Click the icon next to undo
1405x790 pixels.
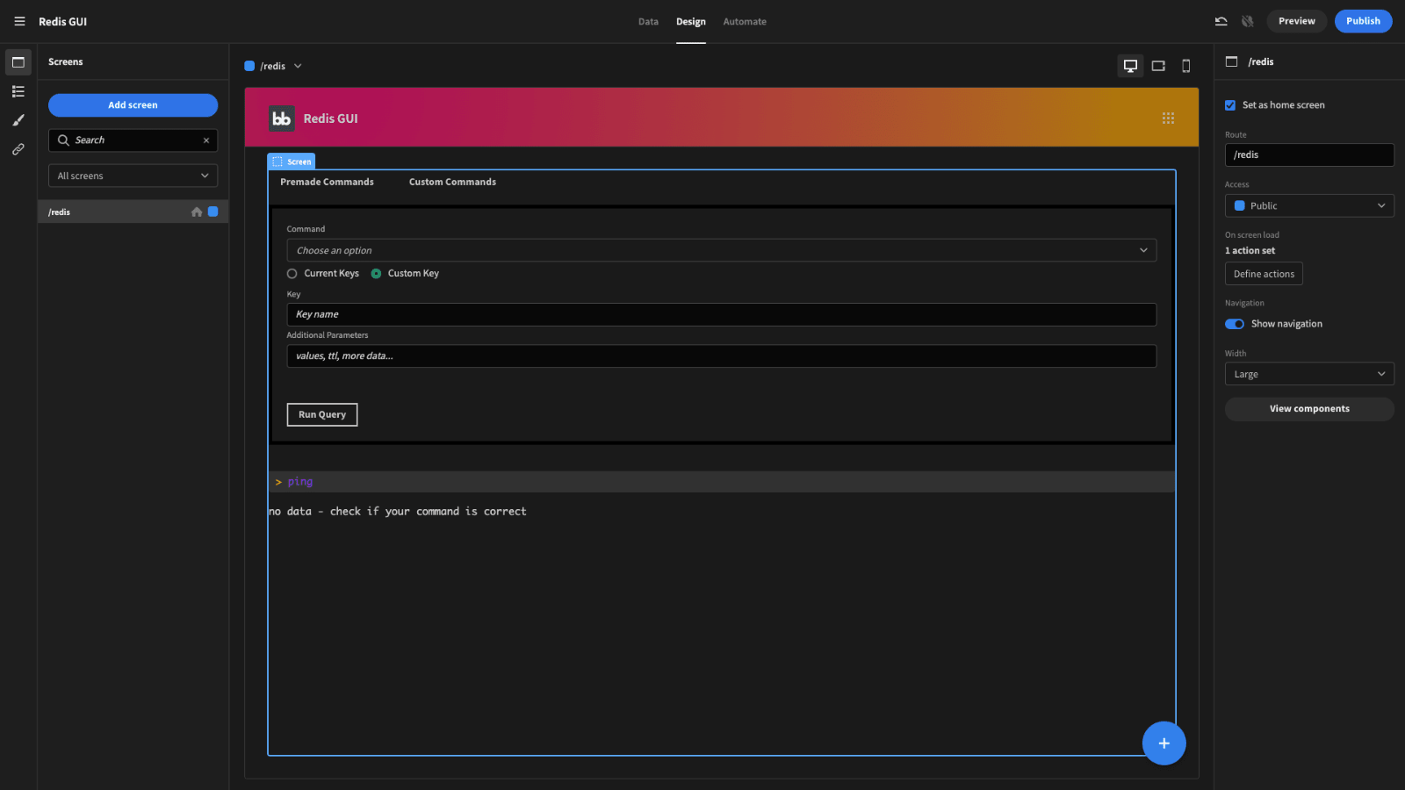1248,21
